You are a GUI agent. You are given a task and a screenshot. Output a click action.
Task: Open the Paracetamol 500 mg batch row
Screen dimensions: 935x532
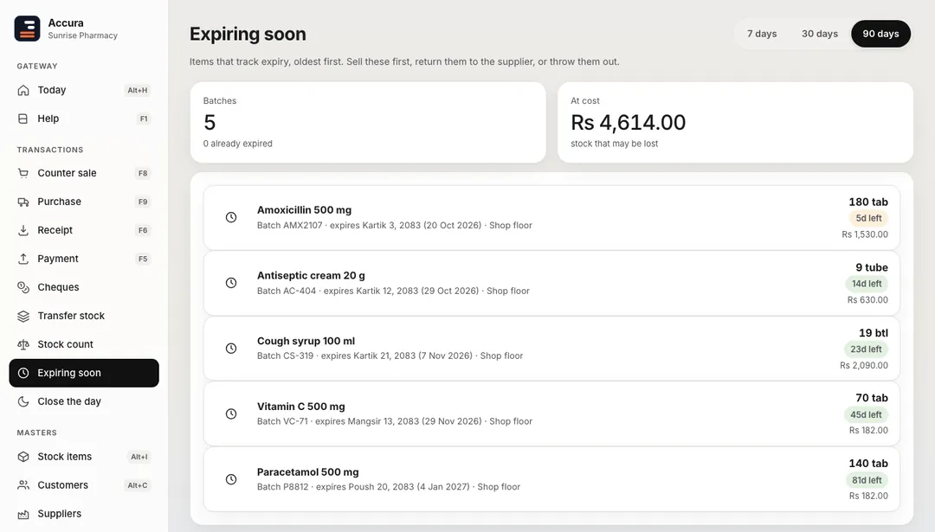pos(551,479)
